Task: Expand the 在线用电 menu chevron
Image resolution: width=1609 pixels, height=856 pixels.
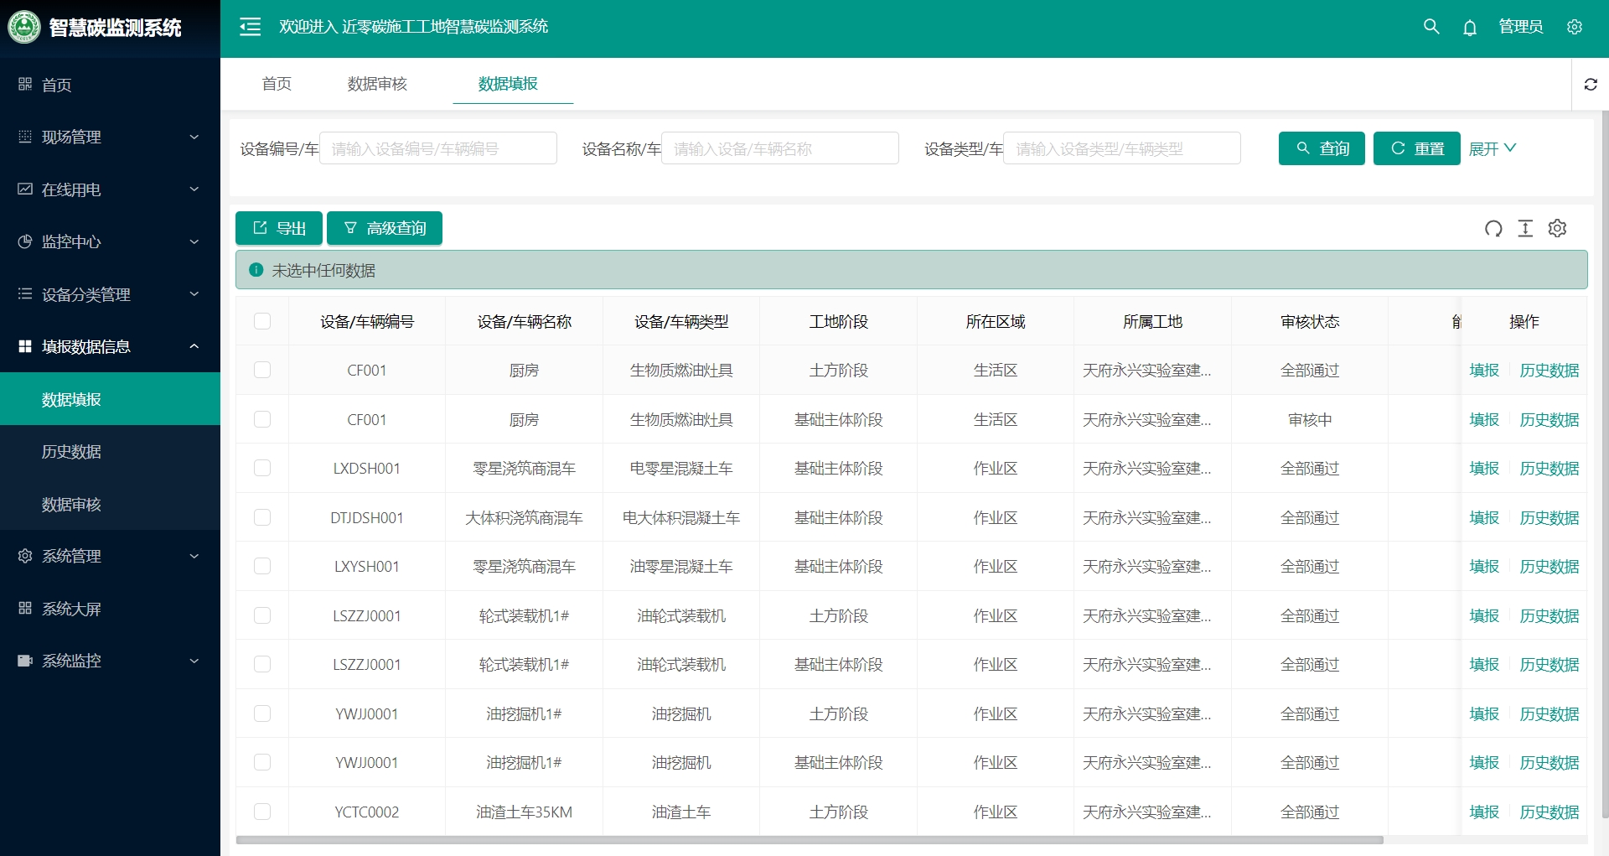Action: tap(194, 189)
